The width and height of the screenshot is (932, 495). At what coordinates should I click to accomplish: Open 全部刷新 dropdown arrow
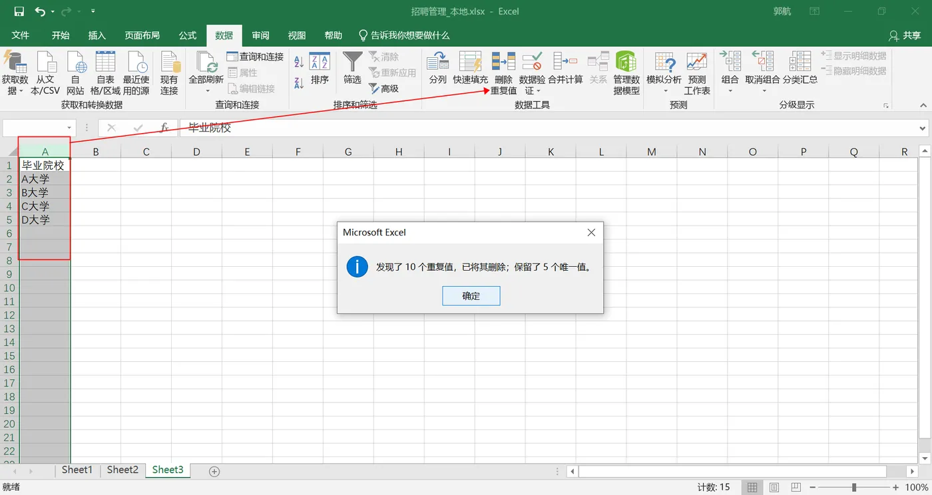click(206, 91)
